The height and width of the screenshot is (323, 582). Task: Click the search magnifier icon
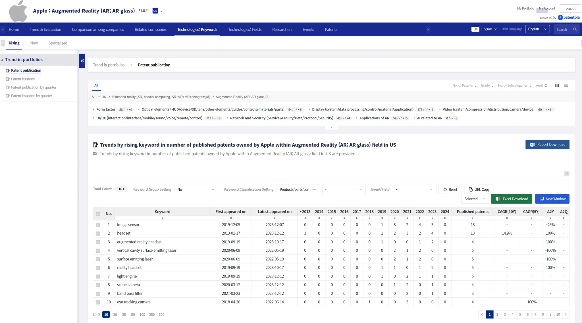click(575, 30)
